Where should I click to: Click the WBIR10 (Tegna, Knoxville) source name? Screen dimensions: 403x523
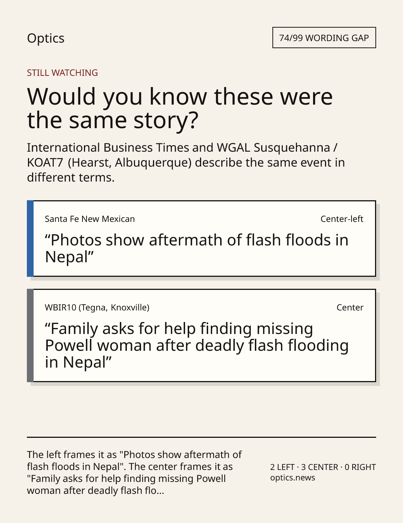coord(97,307)
